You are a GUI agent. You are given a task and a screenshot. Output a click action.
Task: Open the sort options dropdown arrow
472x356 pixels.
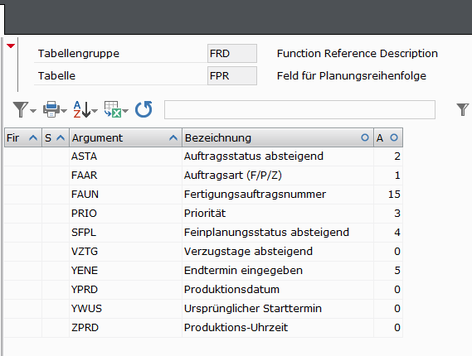coord(95,111)
